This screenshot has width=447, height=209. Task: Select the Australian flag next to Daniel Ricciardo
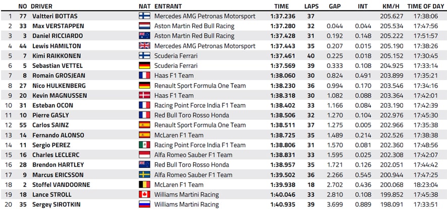[144, 36]
